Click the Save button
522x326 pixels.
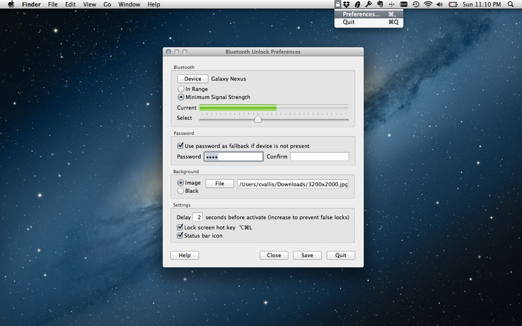coord(307,256)
